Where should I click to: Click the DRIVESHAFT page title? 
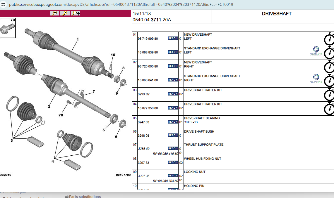click(277, 14)
